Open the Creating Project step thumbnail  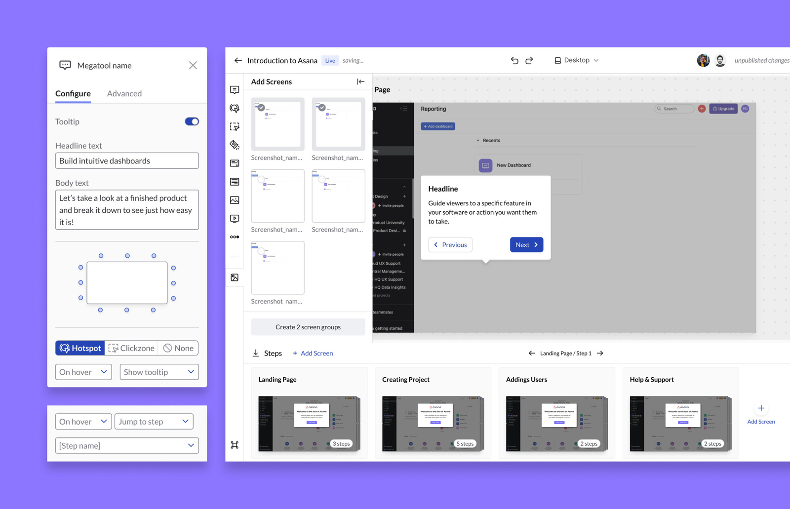(433, 423)
